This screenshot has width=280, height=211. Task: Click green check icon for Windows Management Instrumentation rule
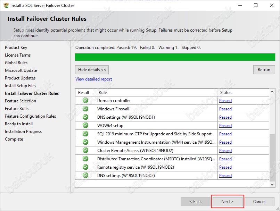coord(85,142)
